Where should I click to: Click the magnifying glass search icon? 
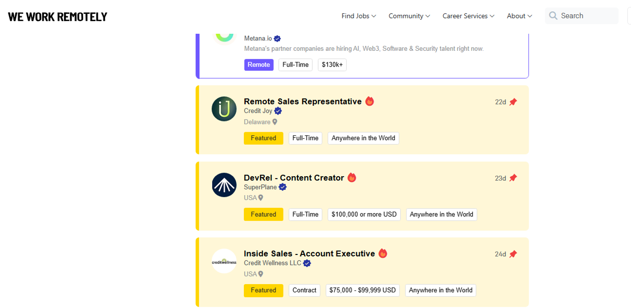[553, 16]
